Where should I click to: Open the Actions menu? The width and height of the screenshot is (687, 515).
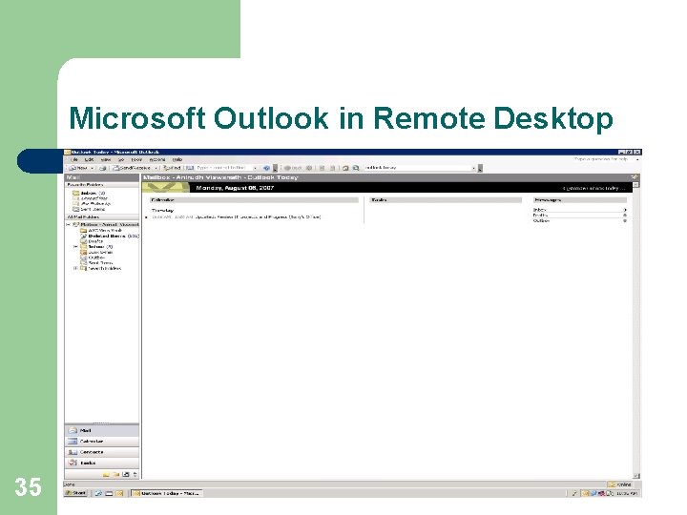(157, 160)
